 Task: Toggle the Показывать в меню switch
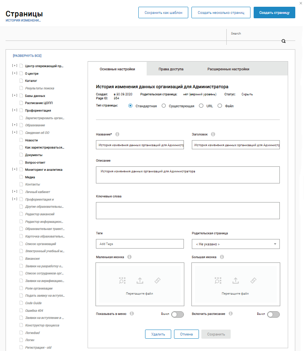(178, 314)
